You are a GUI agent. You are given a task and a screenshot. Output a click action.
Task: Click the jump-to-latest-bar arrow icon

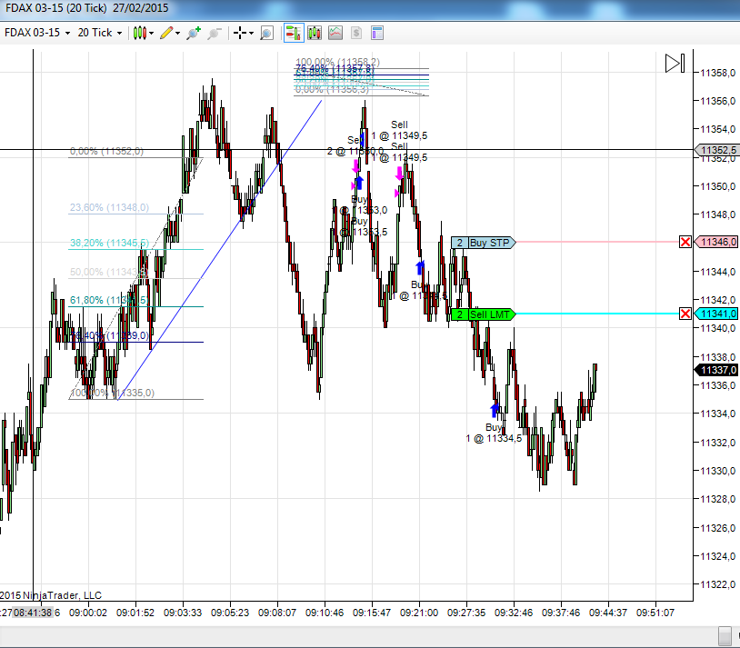coord(675,64)
